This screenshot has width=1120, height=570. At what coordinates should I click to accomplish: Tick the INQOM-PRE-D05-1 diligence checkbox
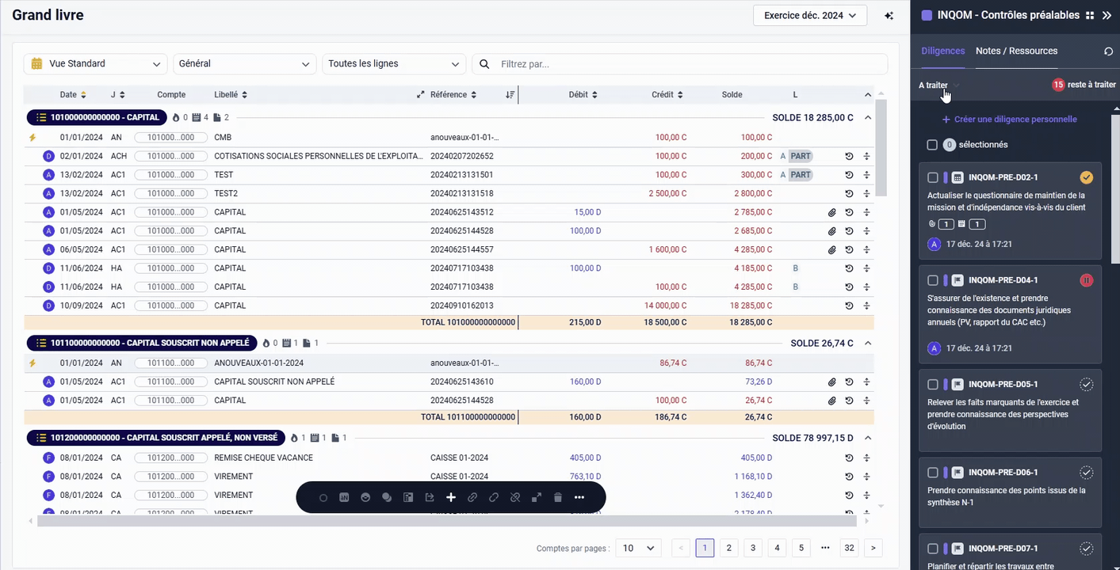(933, 385)
